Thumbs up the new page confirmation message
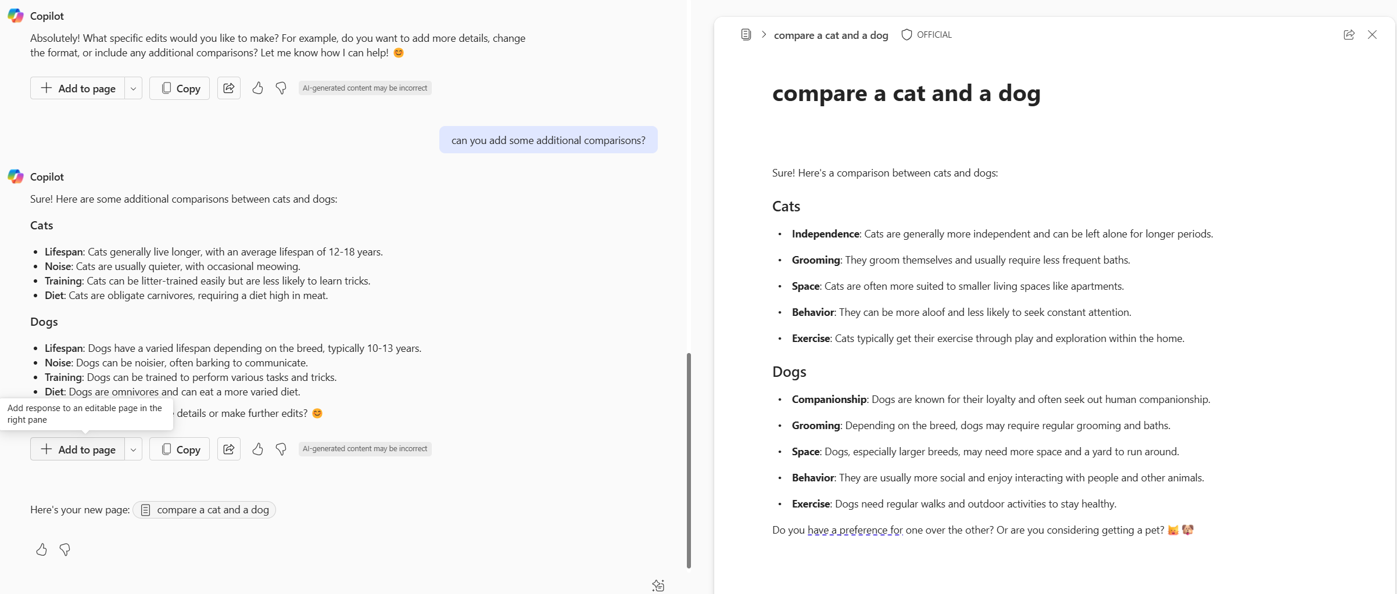 pyautogui.click(x=41, y=549)
